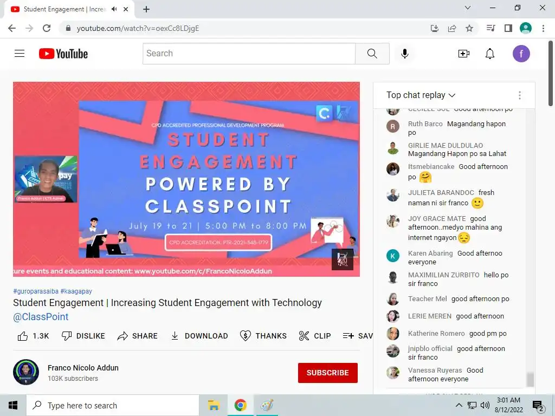Expand the Top chat replay dropdown
The height and width of the screenshot is (416, 555).
click(x=421, y=95)
